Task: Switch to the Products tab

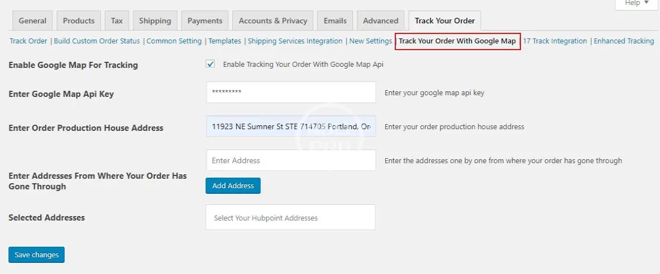Action: pyautogui.click(x=79, y=21)
